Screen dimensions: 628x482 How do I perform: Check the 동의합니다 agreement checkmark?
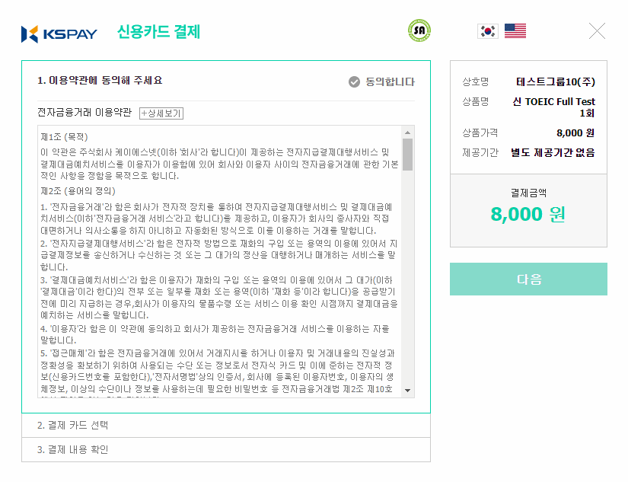pos(354,81)
